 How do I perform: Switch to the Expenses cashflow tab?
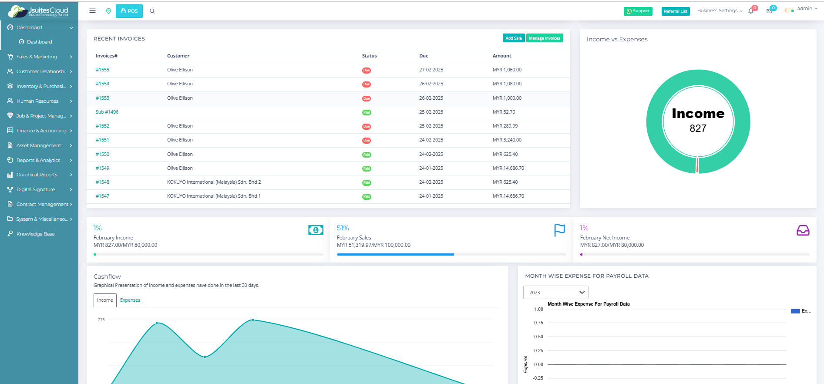[x=130, y=300]
